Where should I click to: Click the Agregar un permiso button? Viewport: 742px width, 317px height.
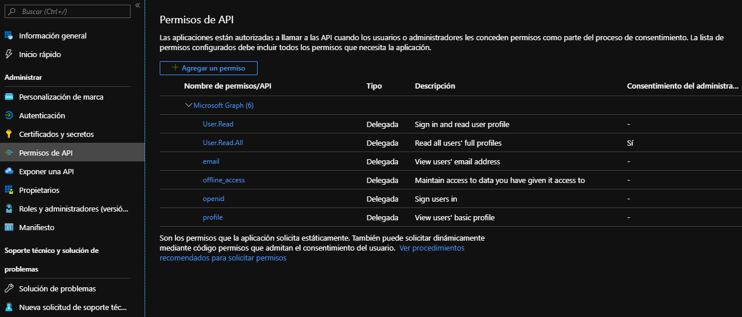tap(209, 68)
